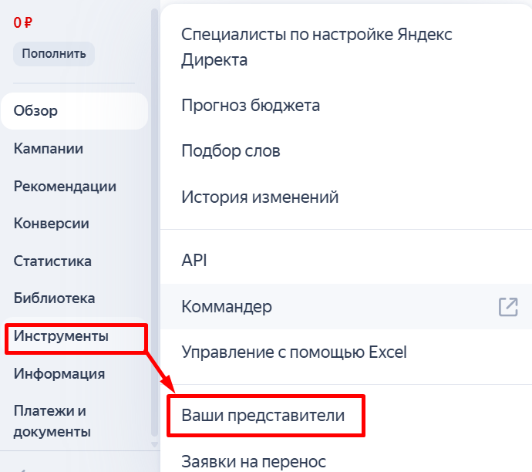This screenshot has width=532, height=472.
Task: Open the API settings entry
Action: tap(194, 260)
